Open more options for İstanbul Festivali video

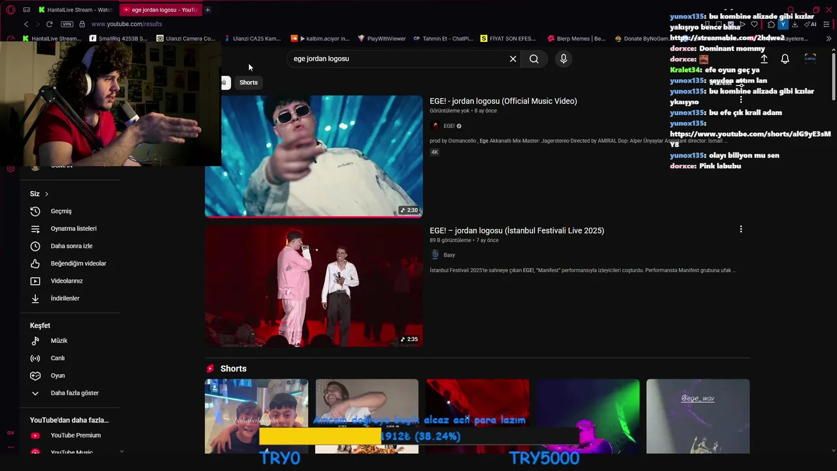[741, 230]
